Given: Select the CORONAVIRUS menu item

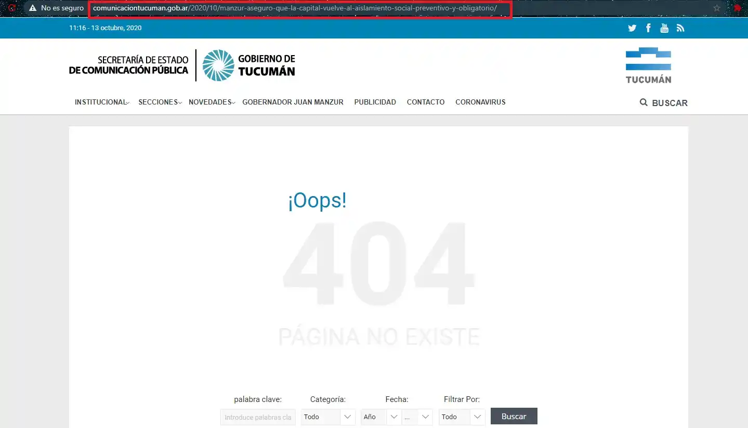Looking at the screenshot, I should point(480,102).
